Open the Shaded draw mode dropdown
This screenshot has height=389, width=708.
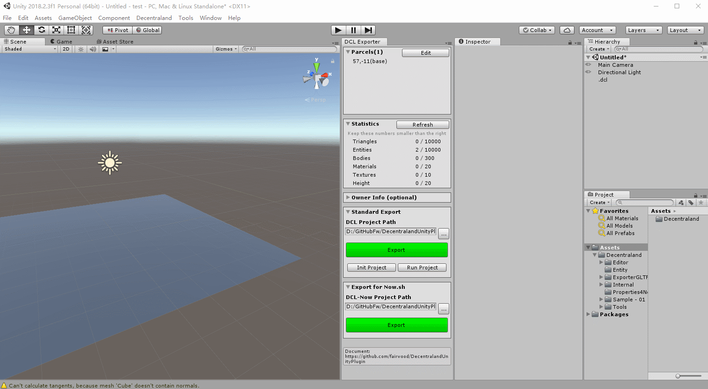click(30, 49)
